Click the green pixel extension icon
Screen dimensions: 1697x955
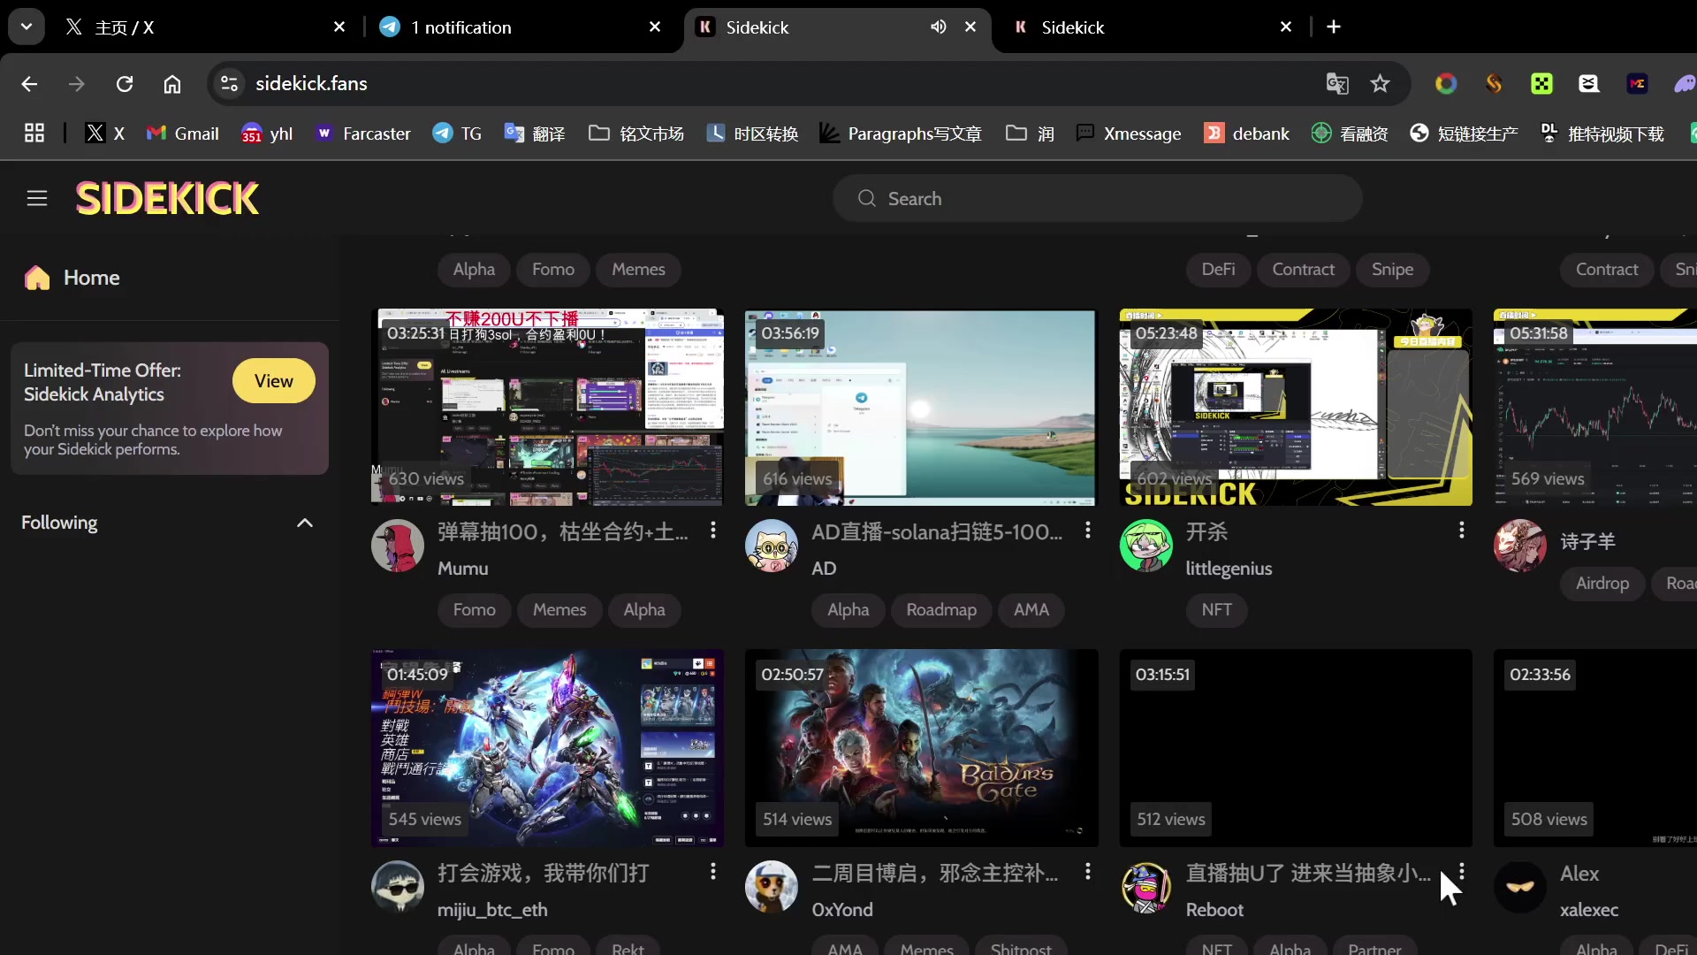(1541, 83)
